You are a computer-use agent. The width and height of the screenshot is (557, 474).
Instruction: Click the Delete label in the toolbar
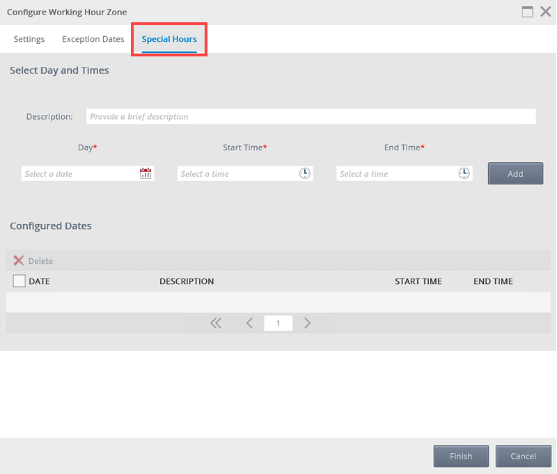click(40, 261)
